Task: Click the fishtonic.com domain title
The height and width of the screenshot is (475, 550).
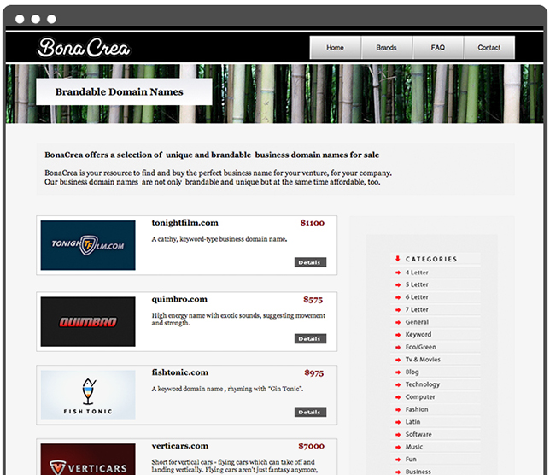Action: (x=180, y=372)
